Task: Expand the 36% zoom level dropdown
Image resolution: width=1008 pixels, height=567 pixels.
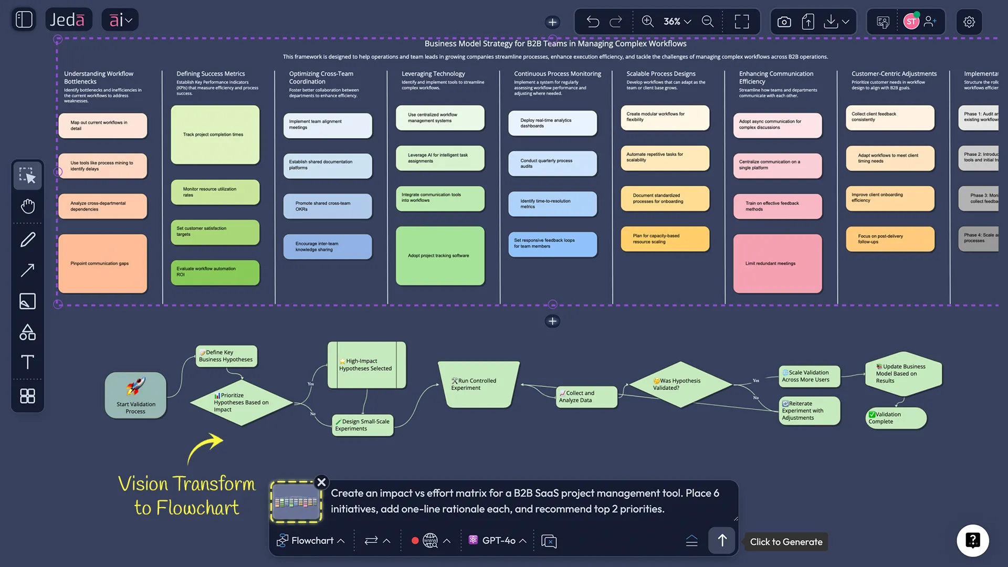Action: tap(687, 22)
